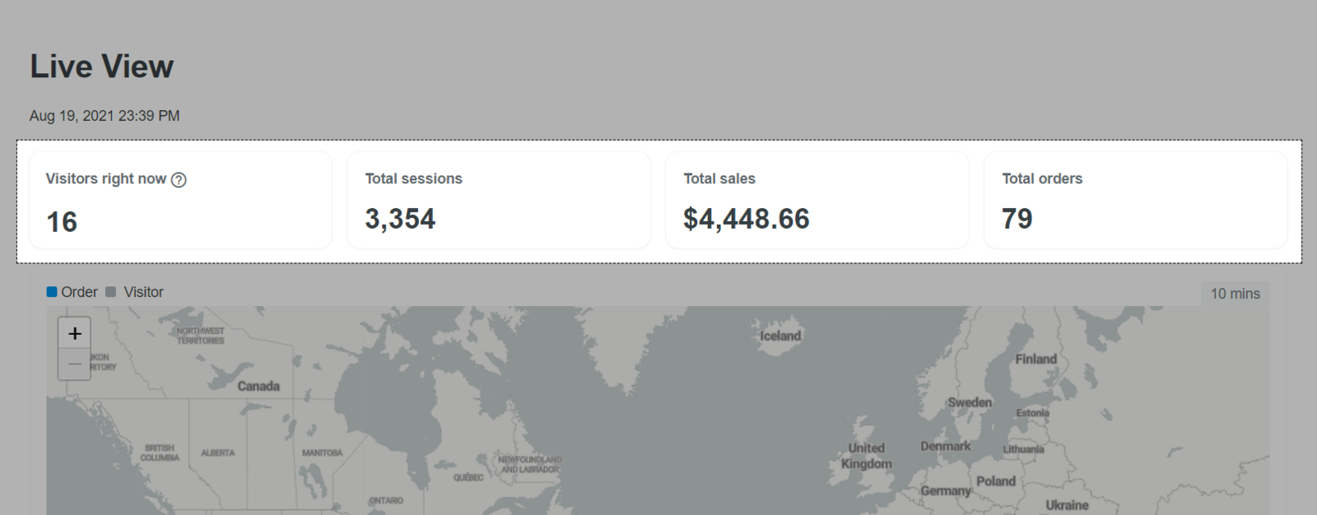
Task: Zoom out on the map
Action: click(x=74, y=364)
